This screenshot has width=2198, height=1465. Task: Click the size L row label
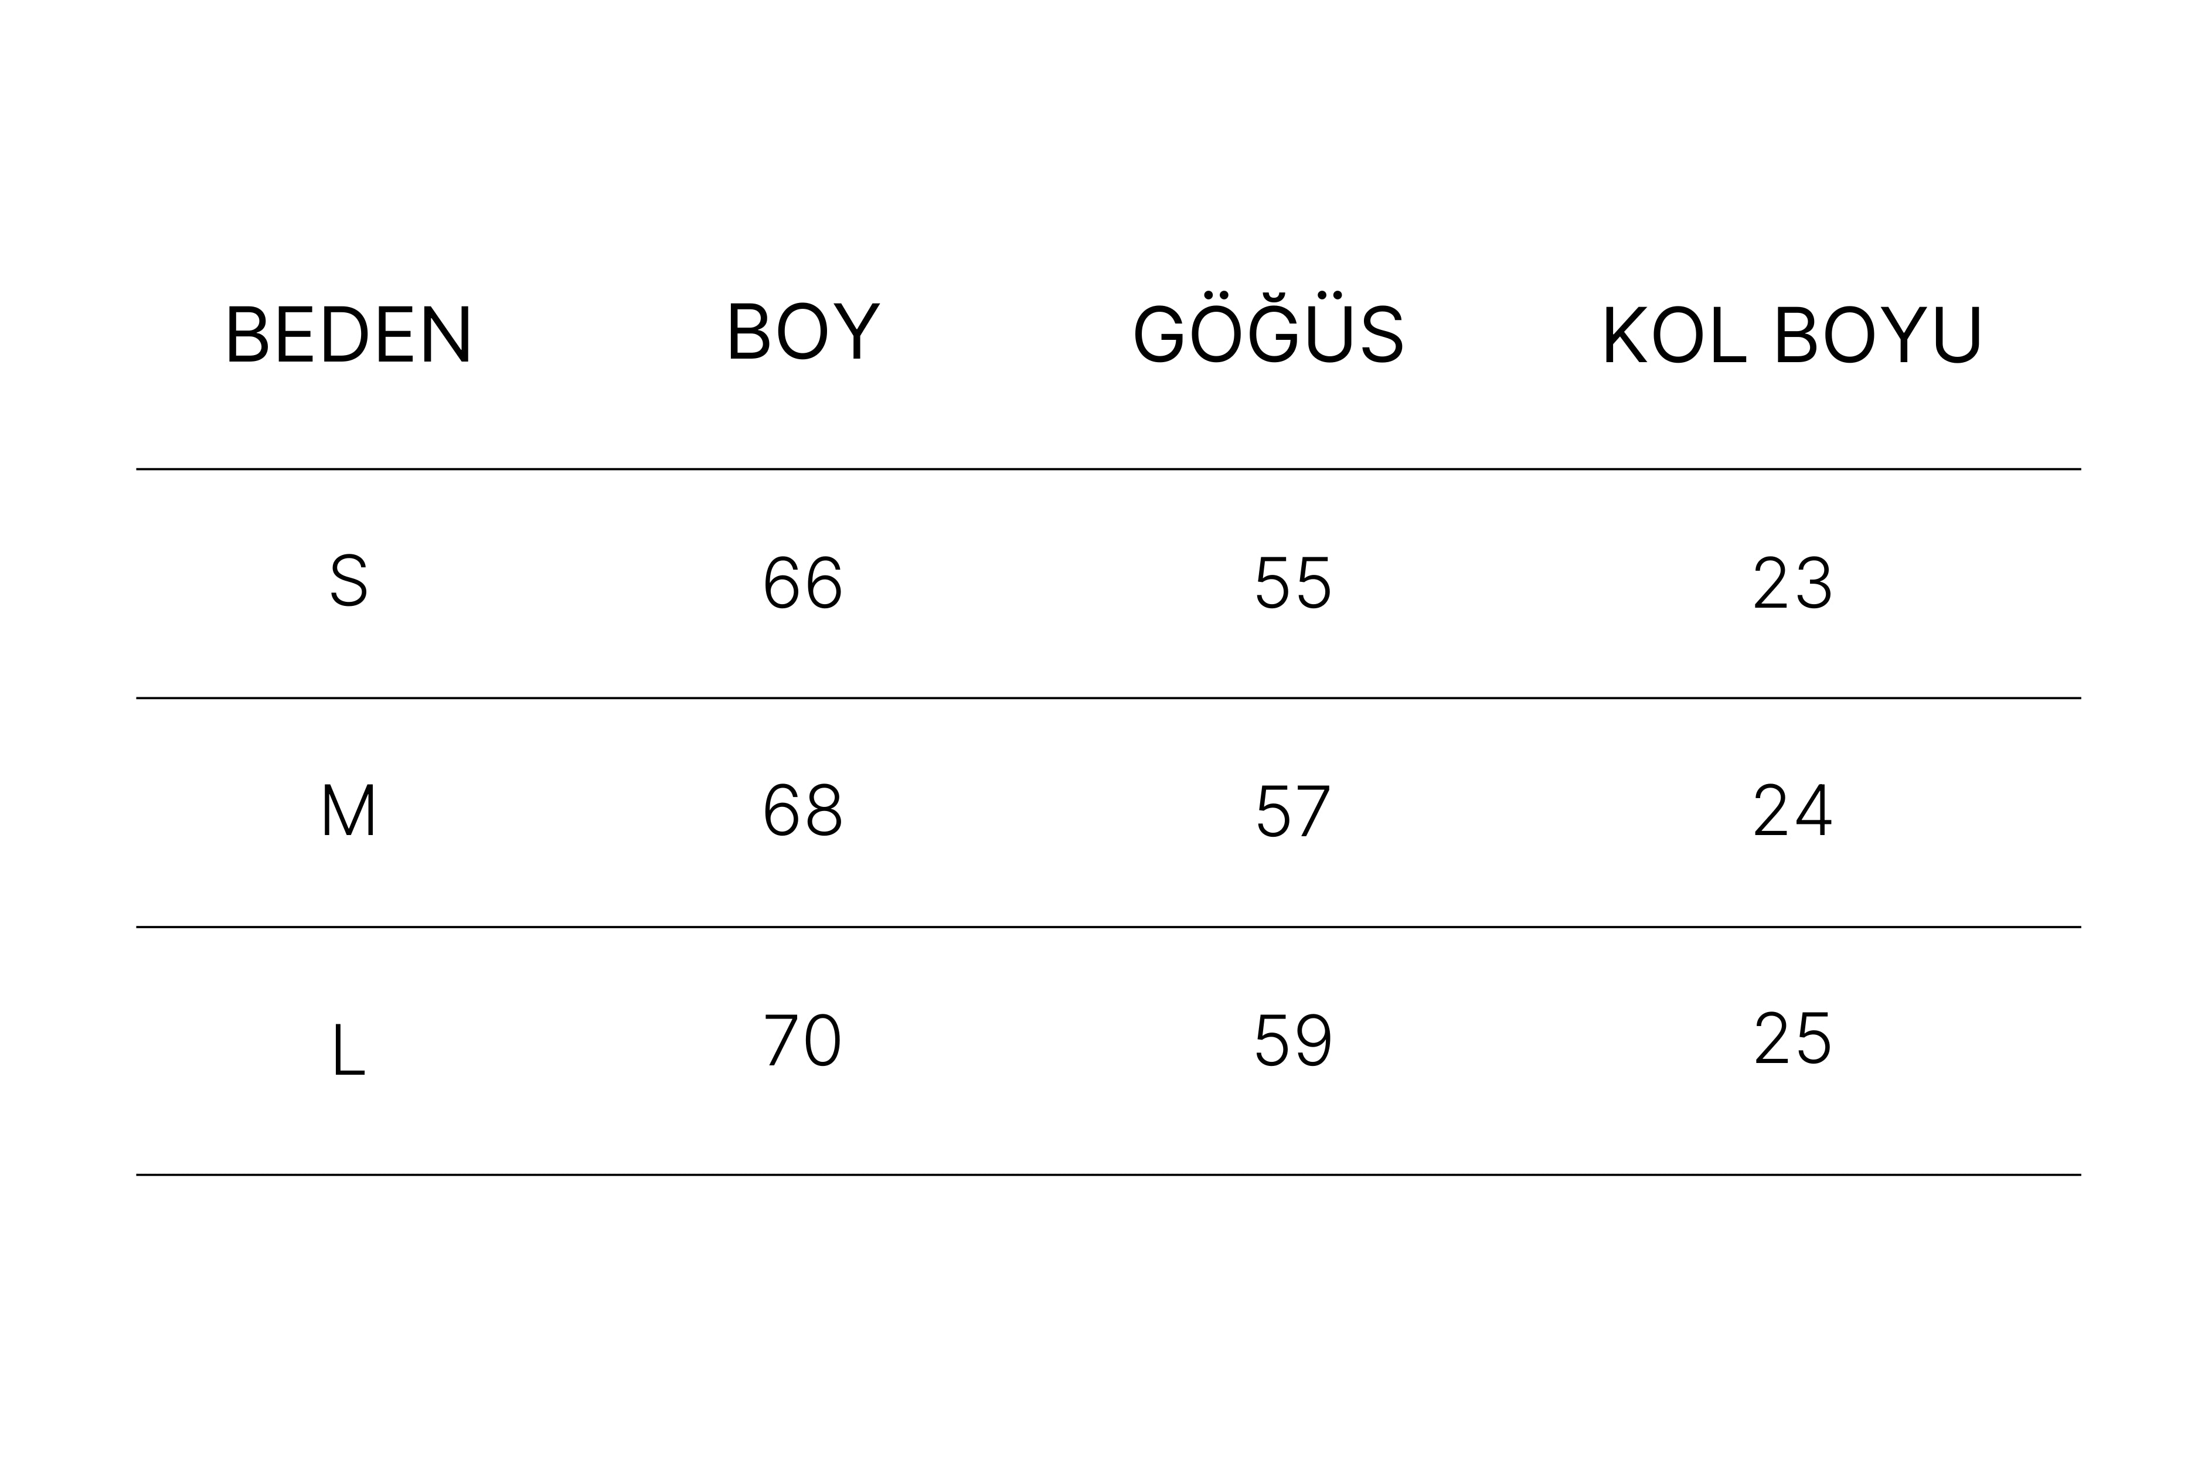click(349, 1049)
